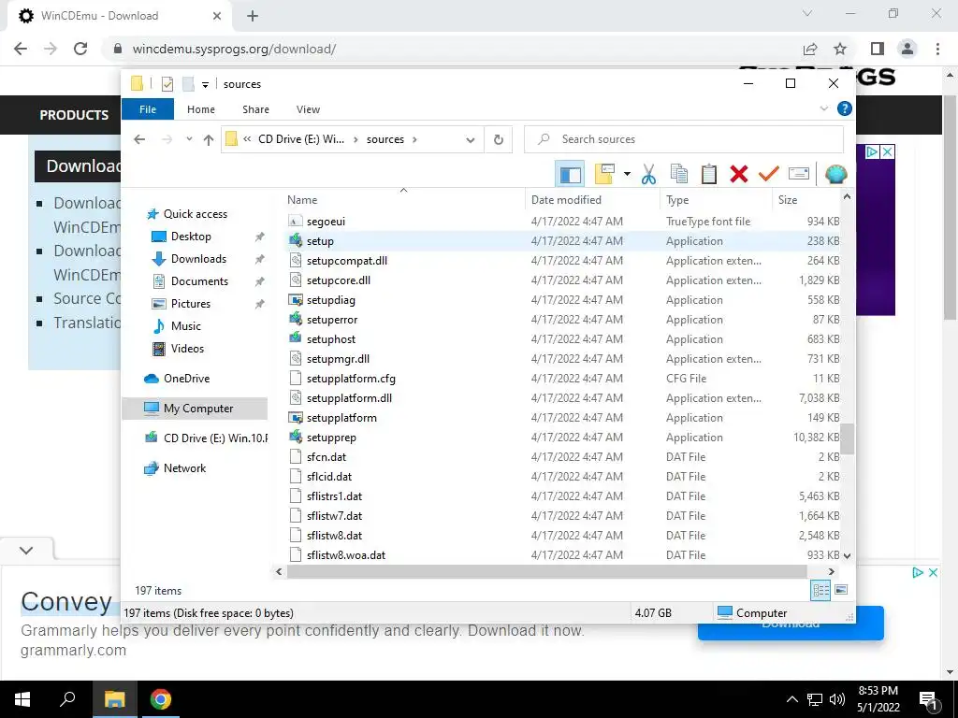The image size is (958, 718).
Task: Click the Cut scissors icon
Action: pos(648,174)
